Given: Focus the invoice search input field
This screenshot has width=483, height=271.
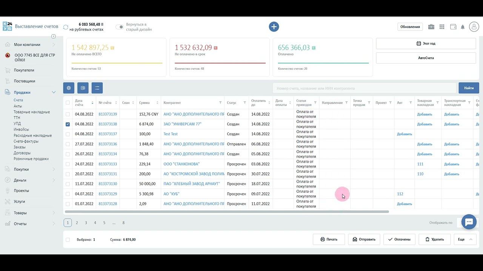Looking at the screenshot, I should coord(364,88).
